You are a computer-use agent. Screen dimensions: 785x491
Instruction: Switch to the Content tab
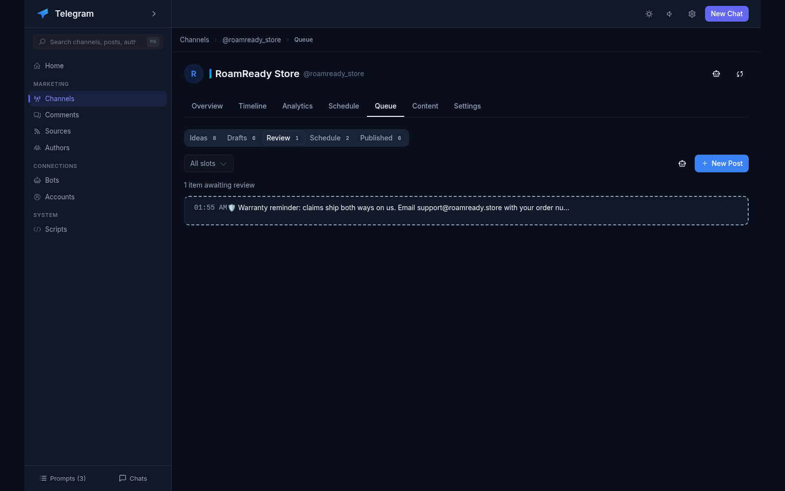[x=425, y=106]
